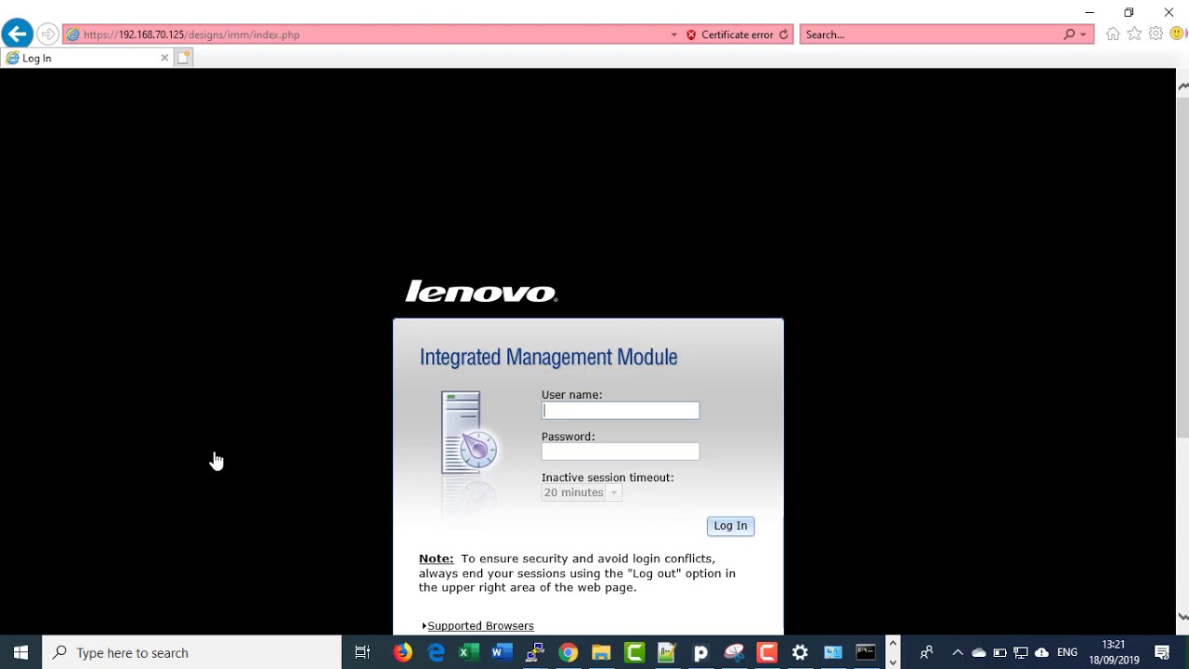The height and width of the screenshot is (669, 1189).
Task: Click the Refresh page icon
Action: pyautogui.click(x=784, y=34)
